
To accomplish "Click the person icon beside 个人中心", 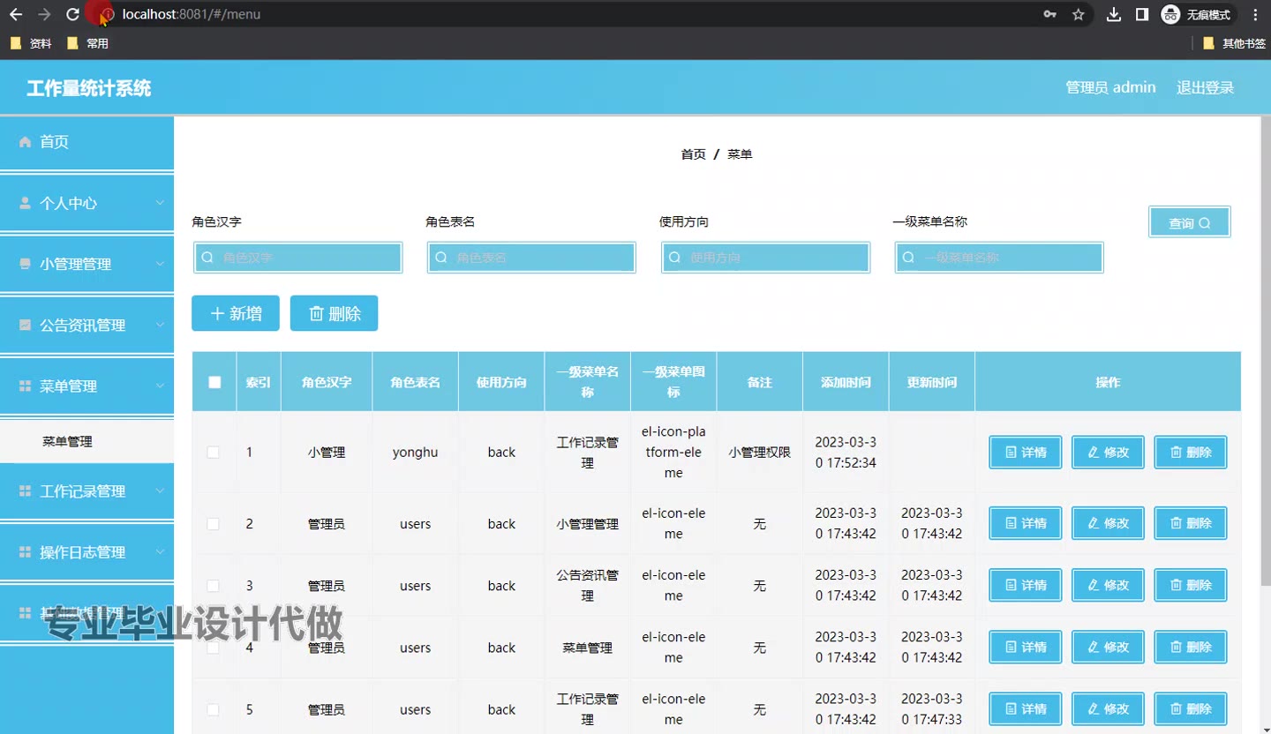I will click(25, 203).
